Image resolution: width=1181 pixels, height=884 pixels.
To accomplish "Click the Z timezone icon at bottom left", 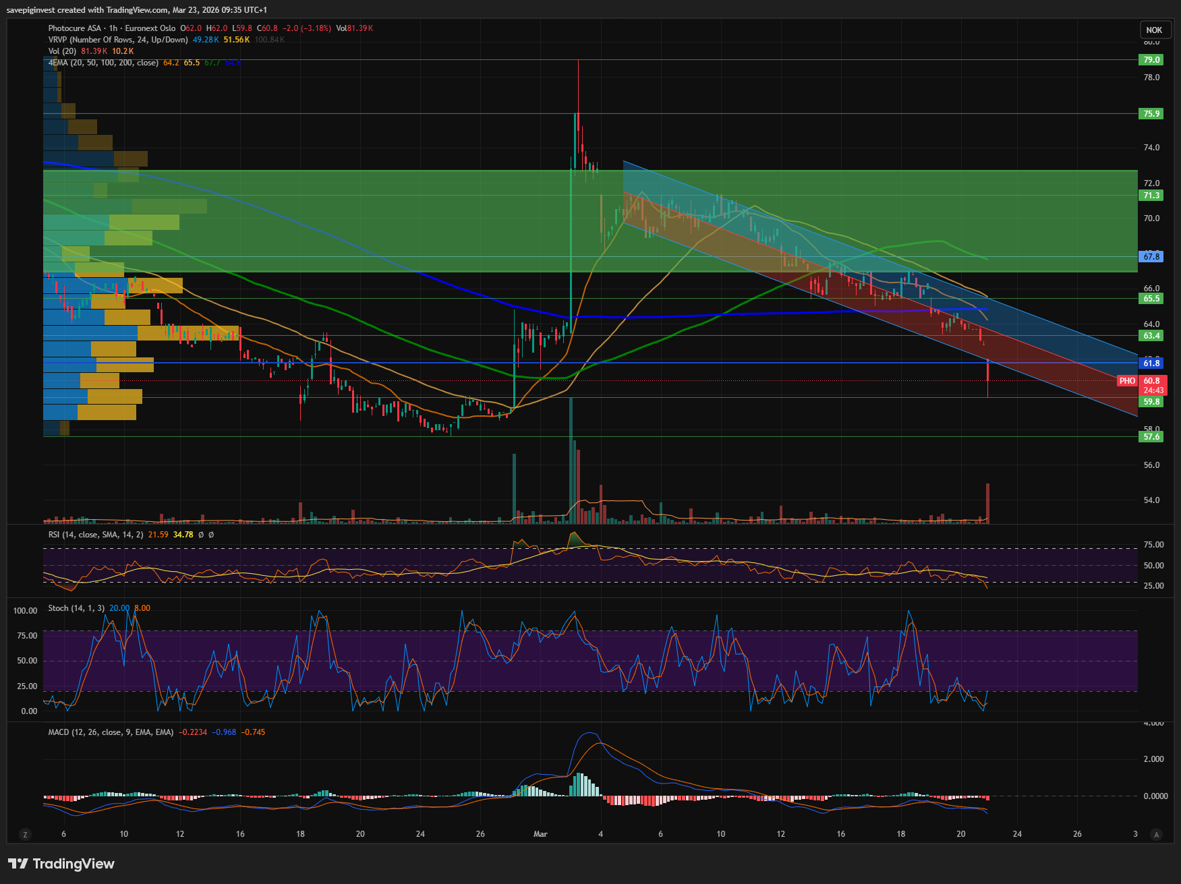I will (25, 834).
